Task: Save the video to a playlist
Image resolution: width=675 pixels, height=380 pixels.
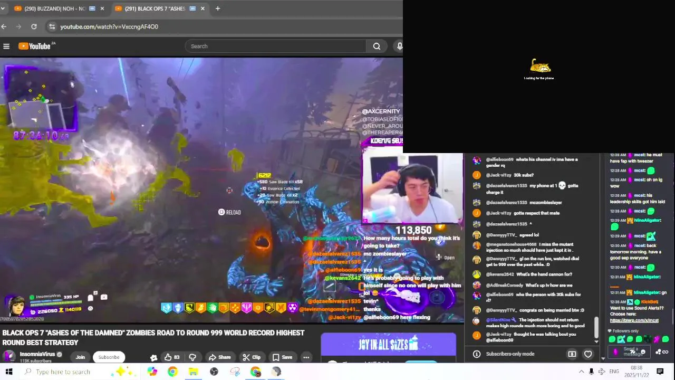Action: point(282,357)
